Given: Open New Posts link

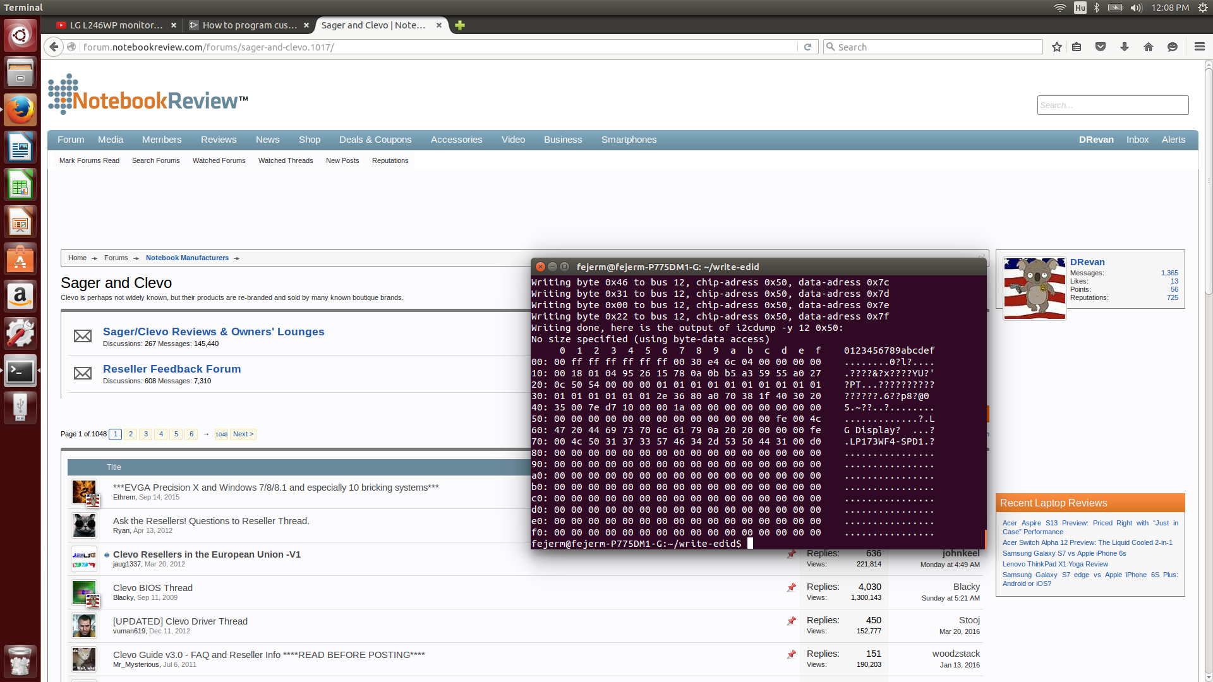Looking at the screenshot, I should [x=342, y=160].
